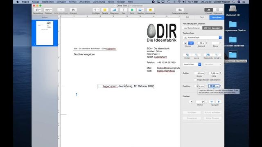Toggle the Format inspector brush button

[x=208, y=10]
